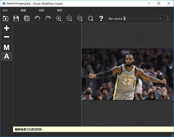
Task: Open help via the question mark icon
Action: pyautogui.click(x=101, y=19)
